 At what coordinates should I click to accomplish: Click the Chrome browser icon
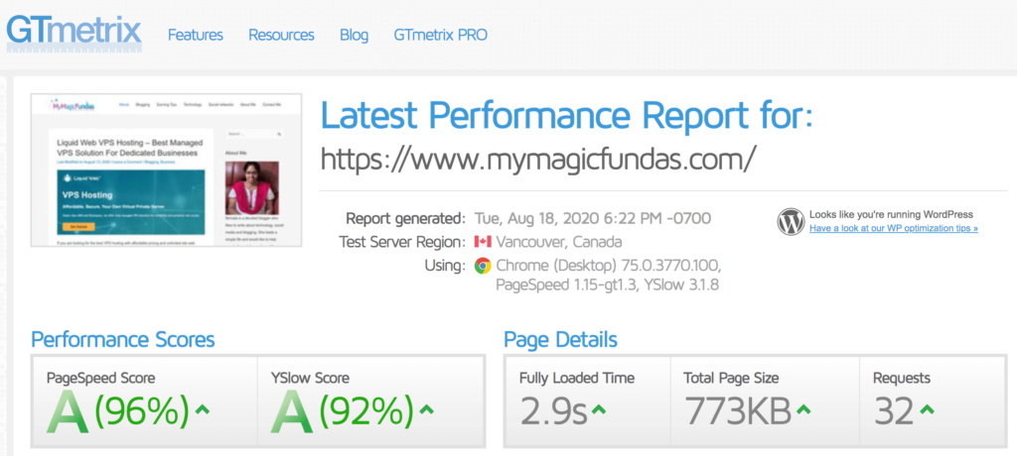coord(483,266)
